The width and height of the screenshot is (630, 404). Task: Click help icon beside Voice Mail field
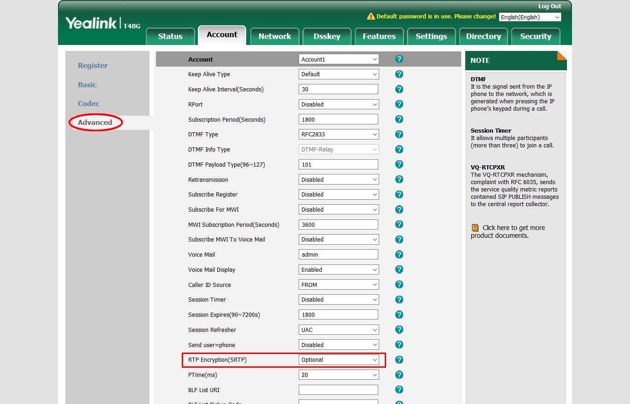(399, 254)
